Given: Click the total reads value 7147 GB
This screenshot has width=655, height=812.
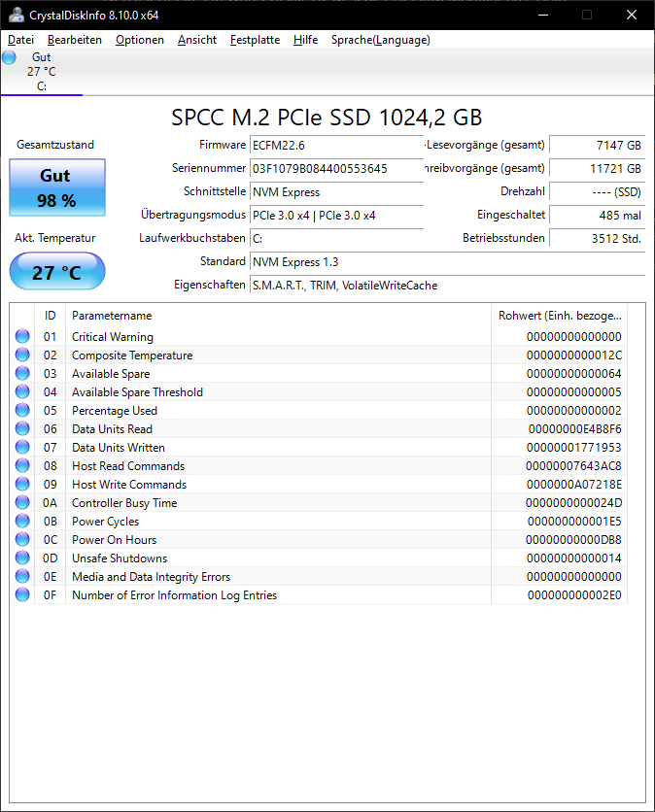Looking at the screenshot, I should pos(597,146).
